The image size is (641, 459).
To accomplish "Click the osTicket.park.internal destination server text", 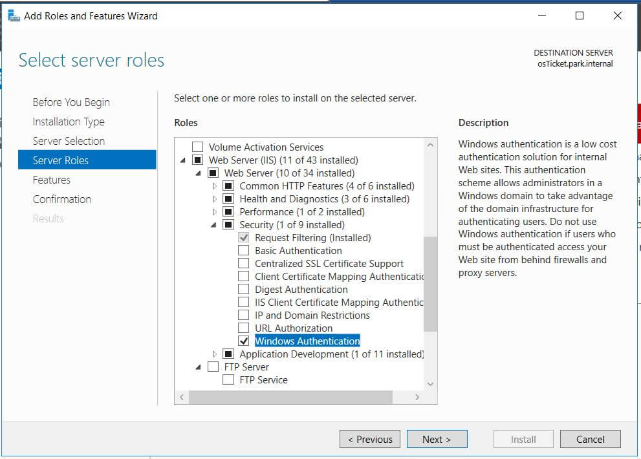I will [575, 64].
